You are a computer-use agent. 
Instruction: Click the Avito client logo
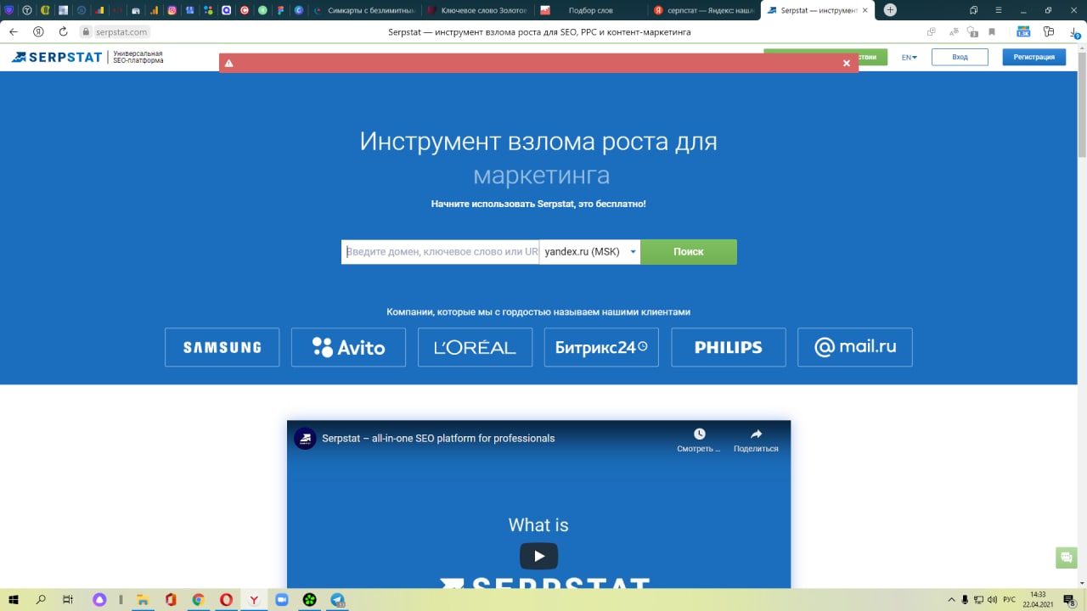click(348, 347)
